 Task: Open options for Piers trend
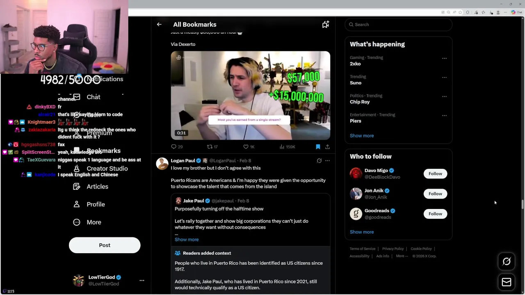click(x=444, y=116)
